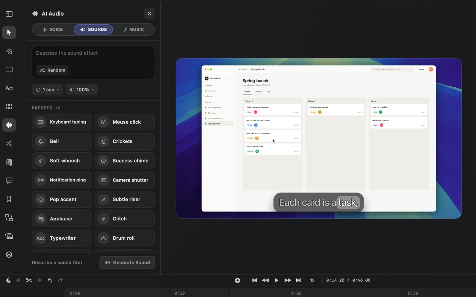The width and height of the screenshot is (476, 297).
Task: Click the rewind button
Action: 265,280
